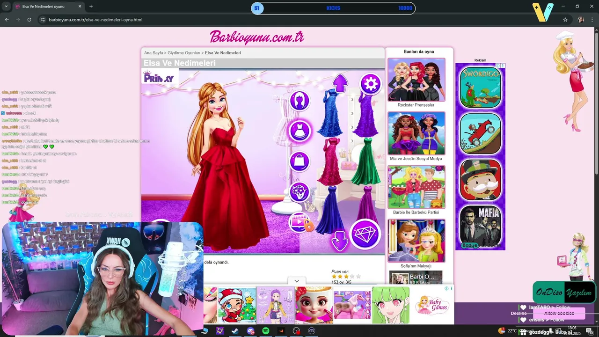Click the locked video reward icon
This screenshot has height=337, width=599.
click(x=300, y=222)
